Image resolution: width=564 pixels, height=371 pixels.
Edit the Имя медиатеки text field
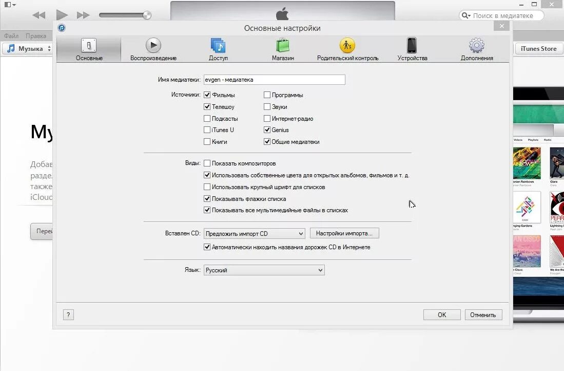click(x=275, y=80)
